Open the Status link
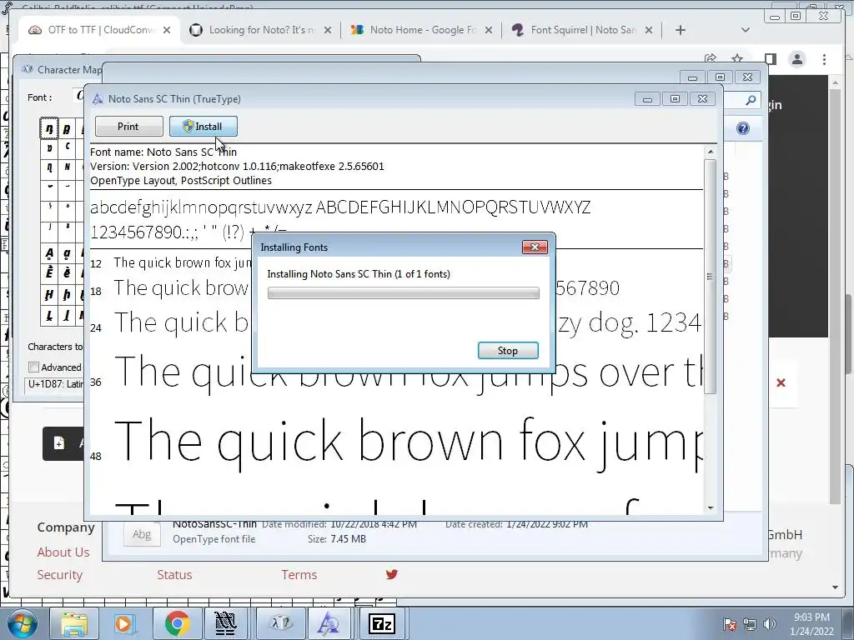Image resolution: width=854 pixels, height=640 pixels. click(174, 575)
